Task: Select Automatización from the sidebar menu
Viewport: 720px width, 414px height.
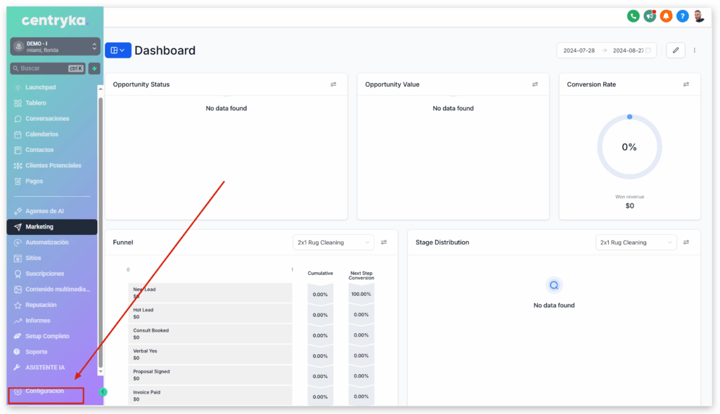Action: click(x=47, y=242)
